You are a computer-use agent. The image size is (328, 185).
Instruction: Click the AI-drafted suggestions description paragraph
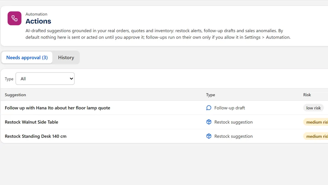[158, 34]
